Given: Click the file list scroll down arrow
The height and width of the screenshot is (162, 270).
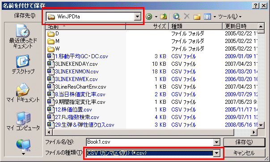Looking at the screenshot, I should tap(261, 125).
